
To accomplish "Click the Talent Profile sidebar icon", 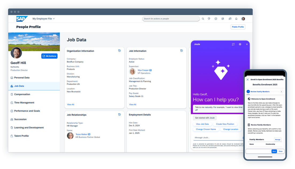I will click(x=12, y=136).
